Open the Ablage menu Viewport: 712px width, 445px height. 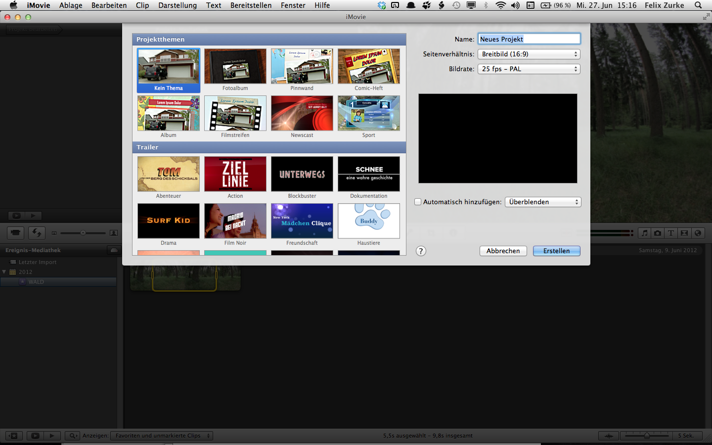pyautogui.click(x=71, y=5)
